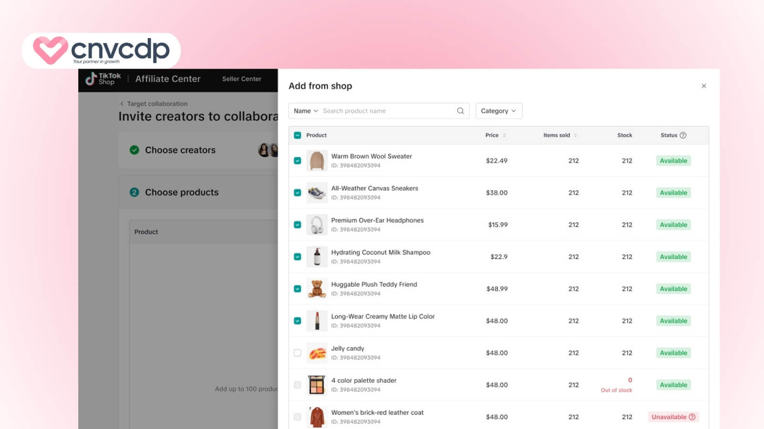Open the Name search-type dropdown
This screenshot has width=764, height=429.
coord(306,111)
